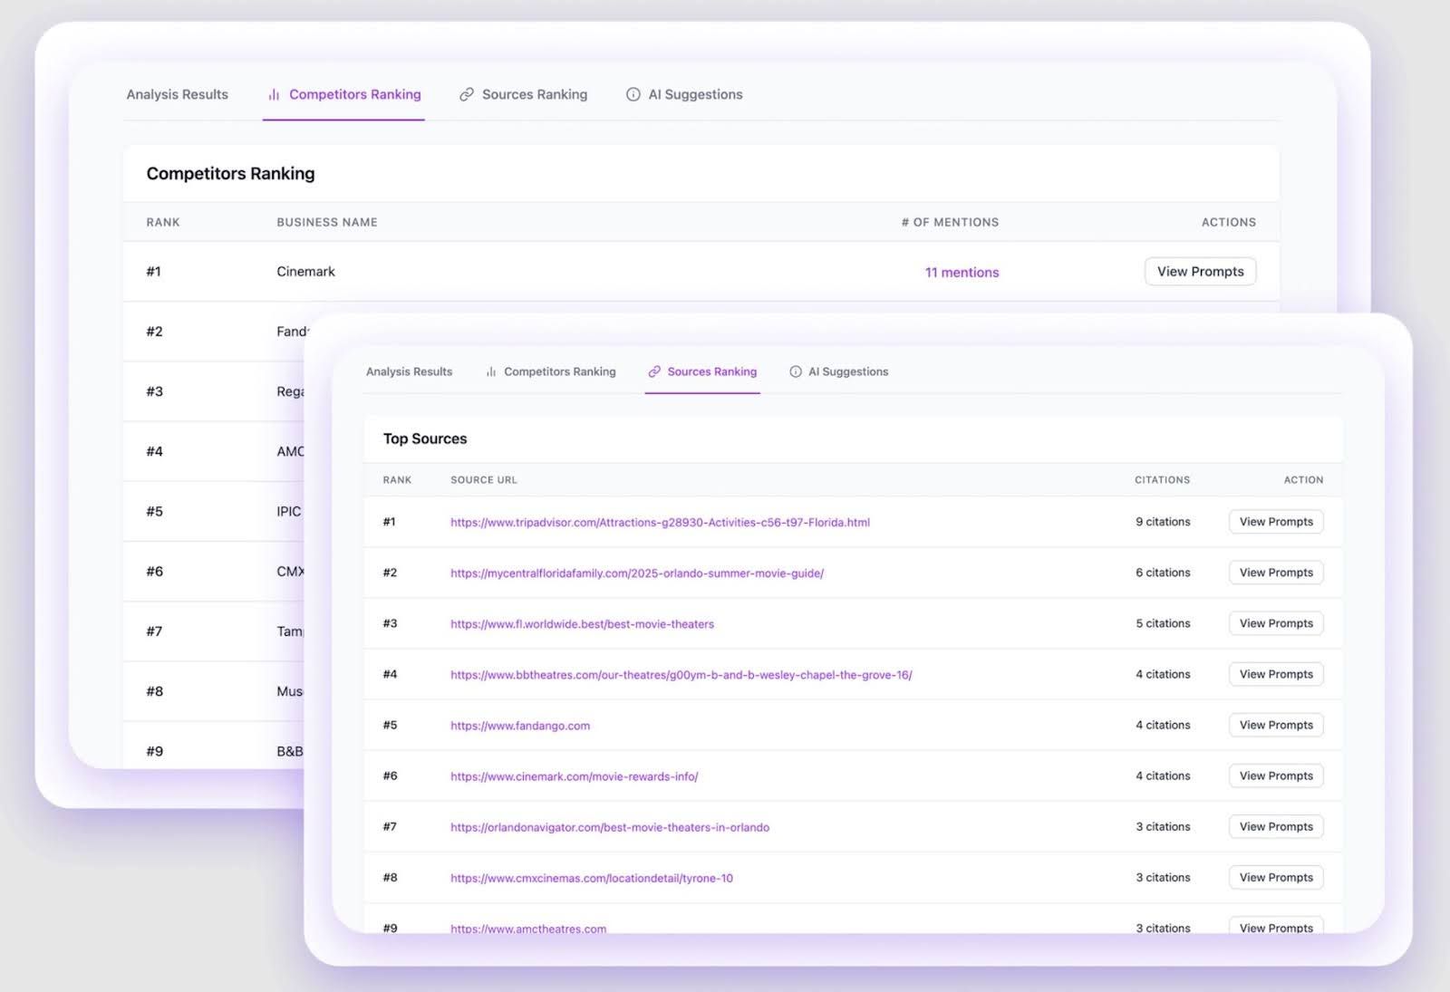Viewport: 1450px width, 992px height.
Task: Click the '5 citations' count
Action: coord(1164,623)
